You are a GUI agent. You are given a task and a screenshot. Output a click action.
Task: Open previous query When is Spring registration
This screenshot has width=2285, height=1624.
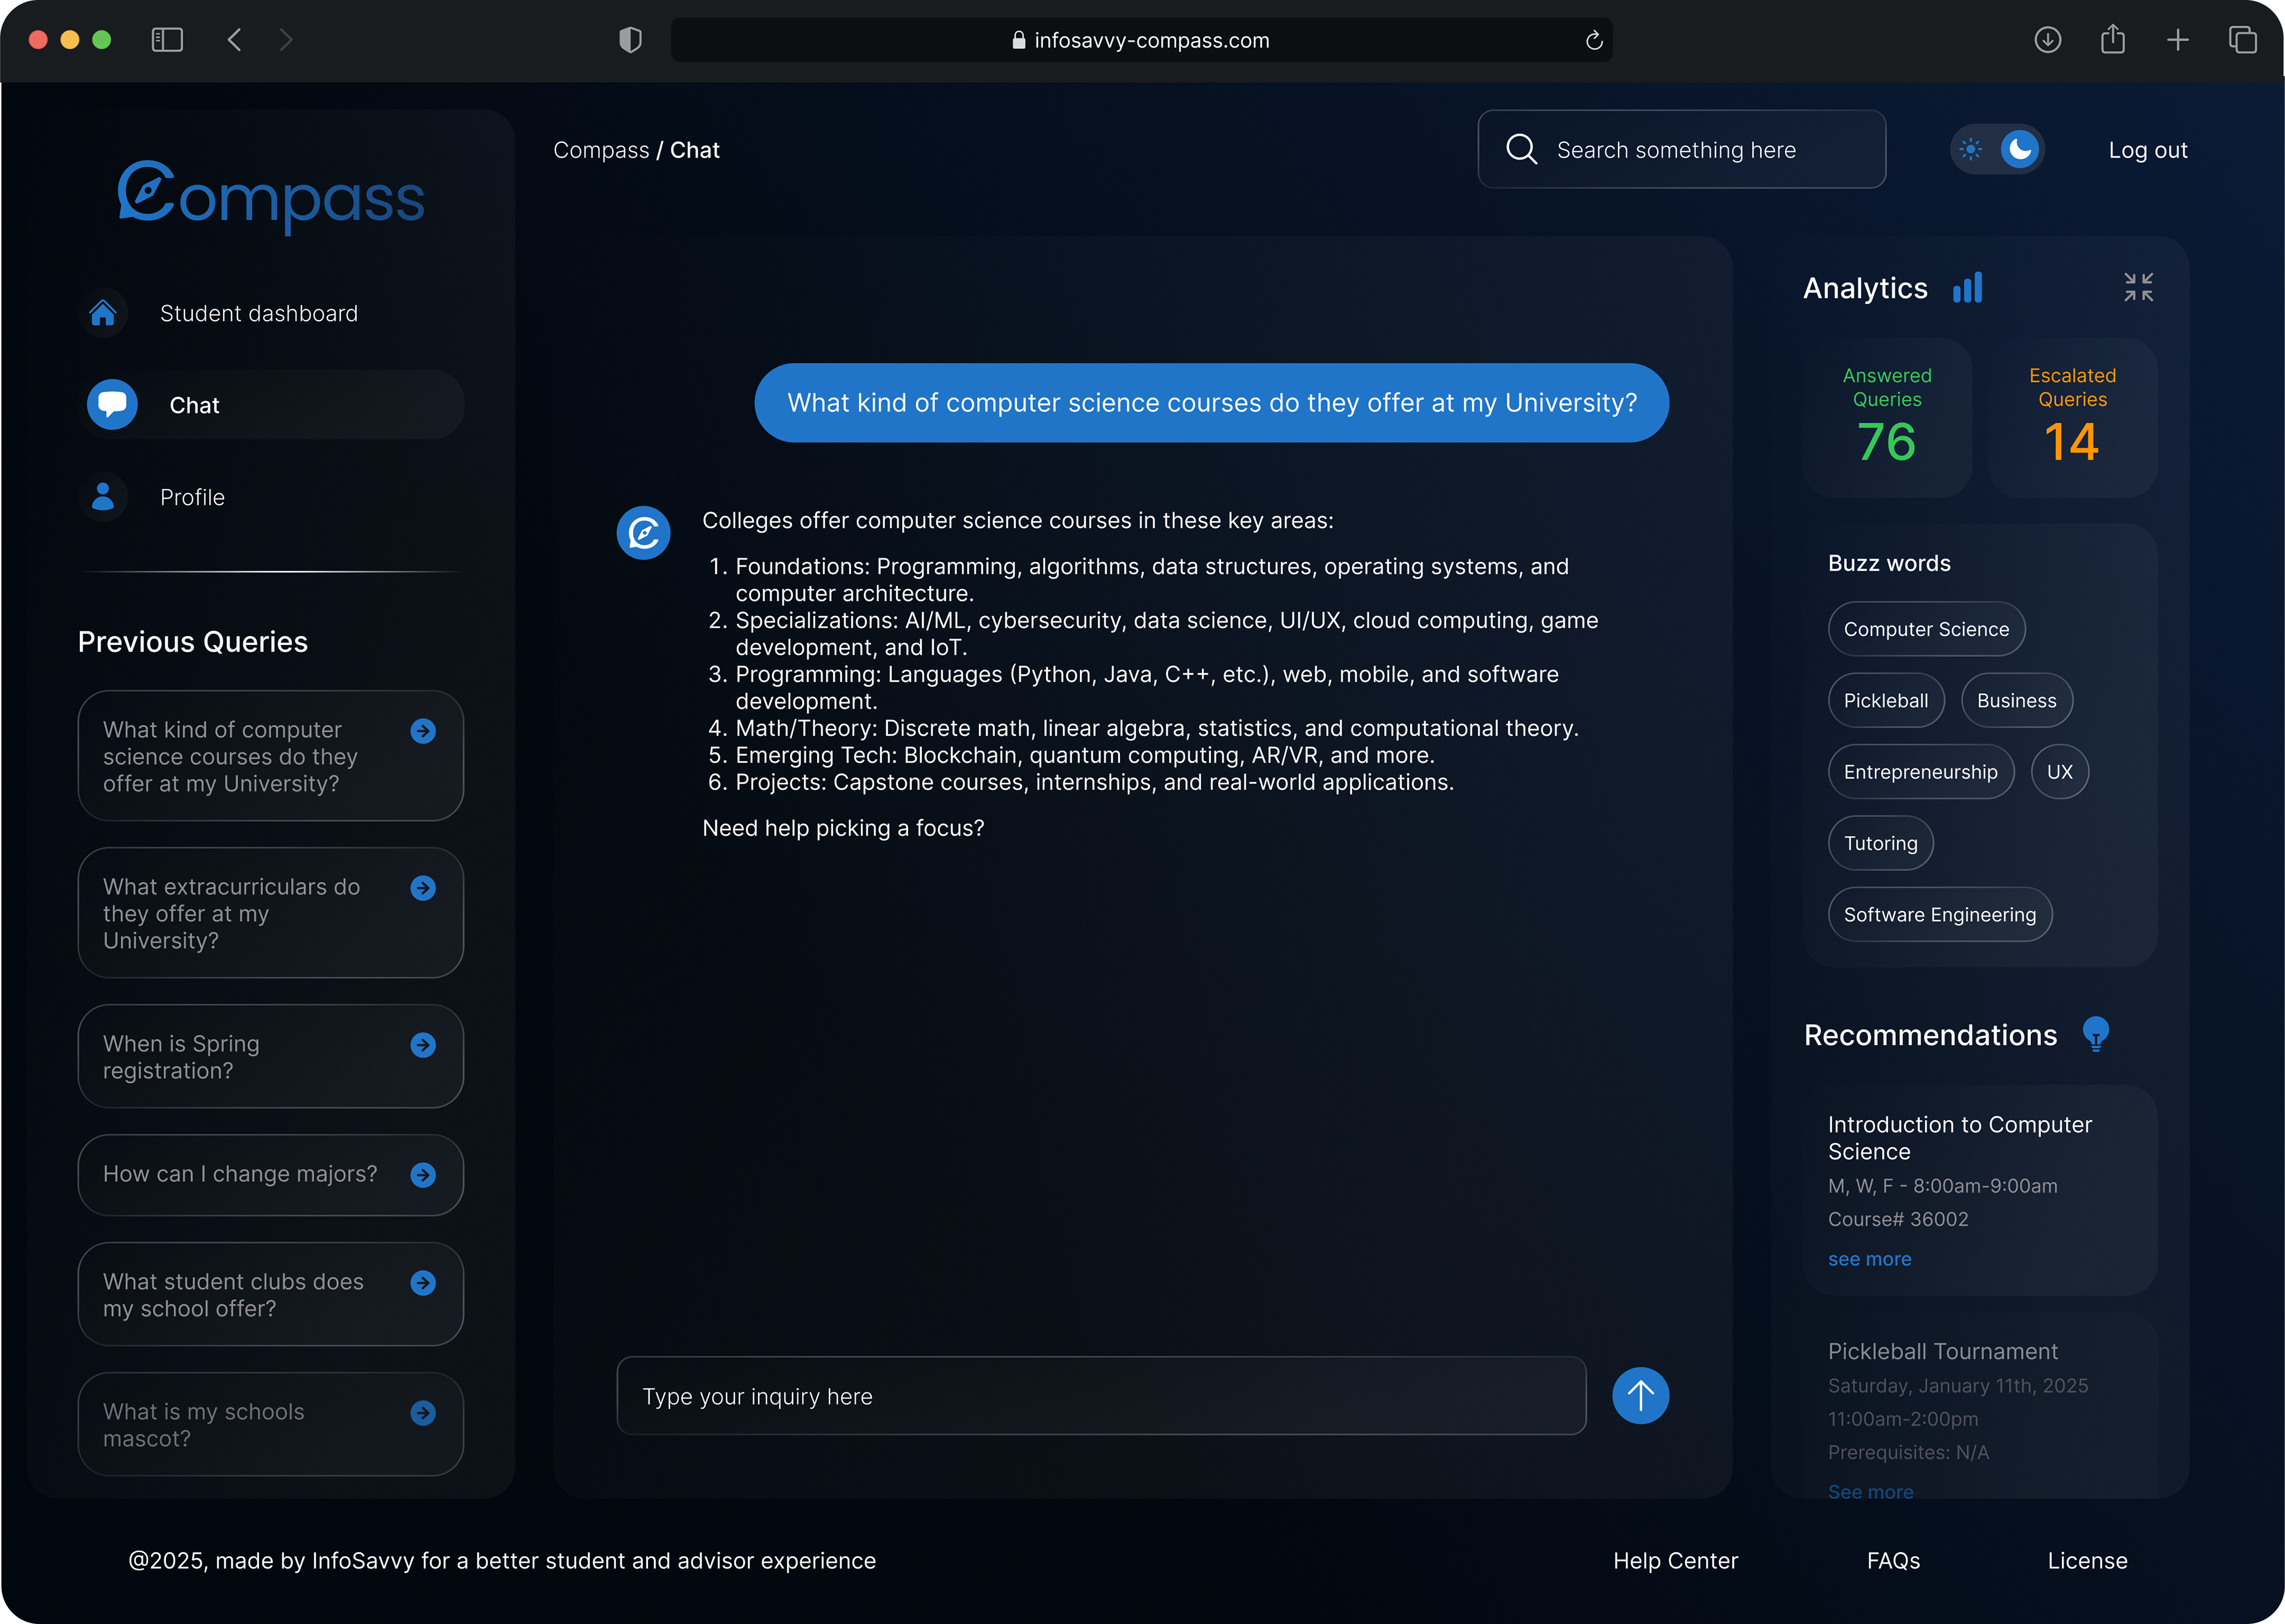click(271, 1056)
